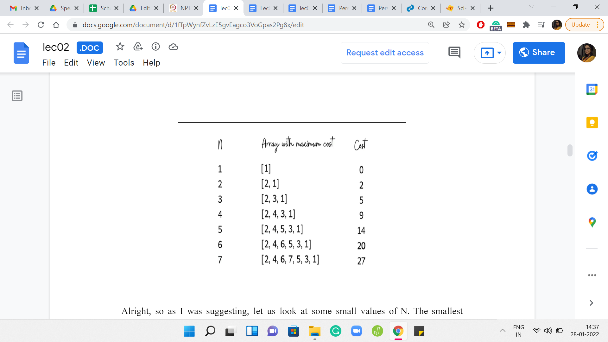
Task: Open Google Calendar in the side panel
Action: pyautogui.click(x=592, y=90)
